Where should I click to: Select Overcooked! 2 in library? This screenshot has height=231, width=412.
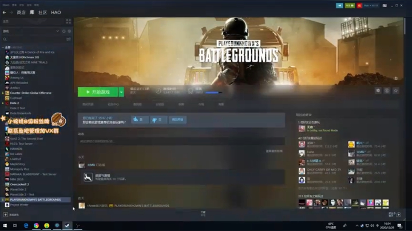(19, 184)
